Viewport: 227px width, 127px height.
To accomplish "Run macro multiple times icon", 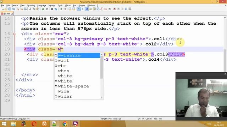I will click(x=126, y=9).
